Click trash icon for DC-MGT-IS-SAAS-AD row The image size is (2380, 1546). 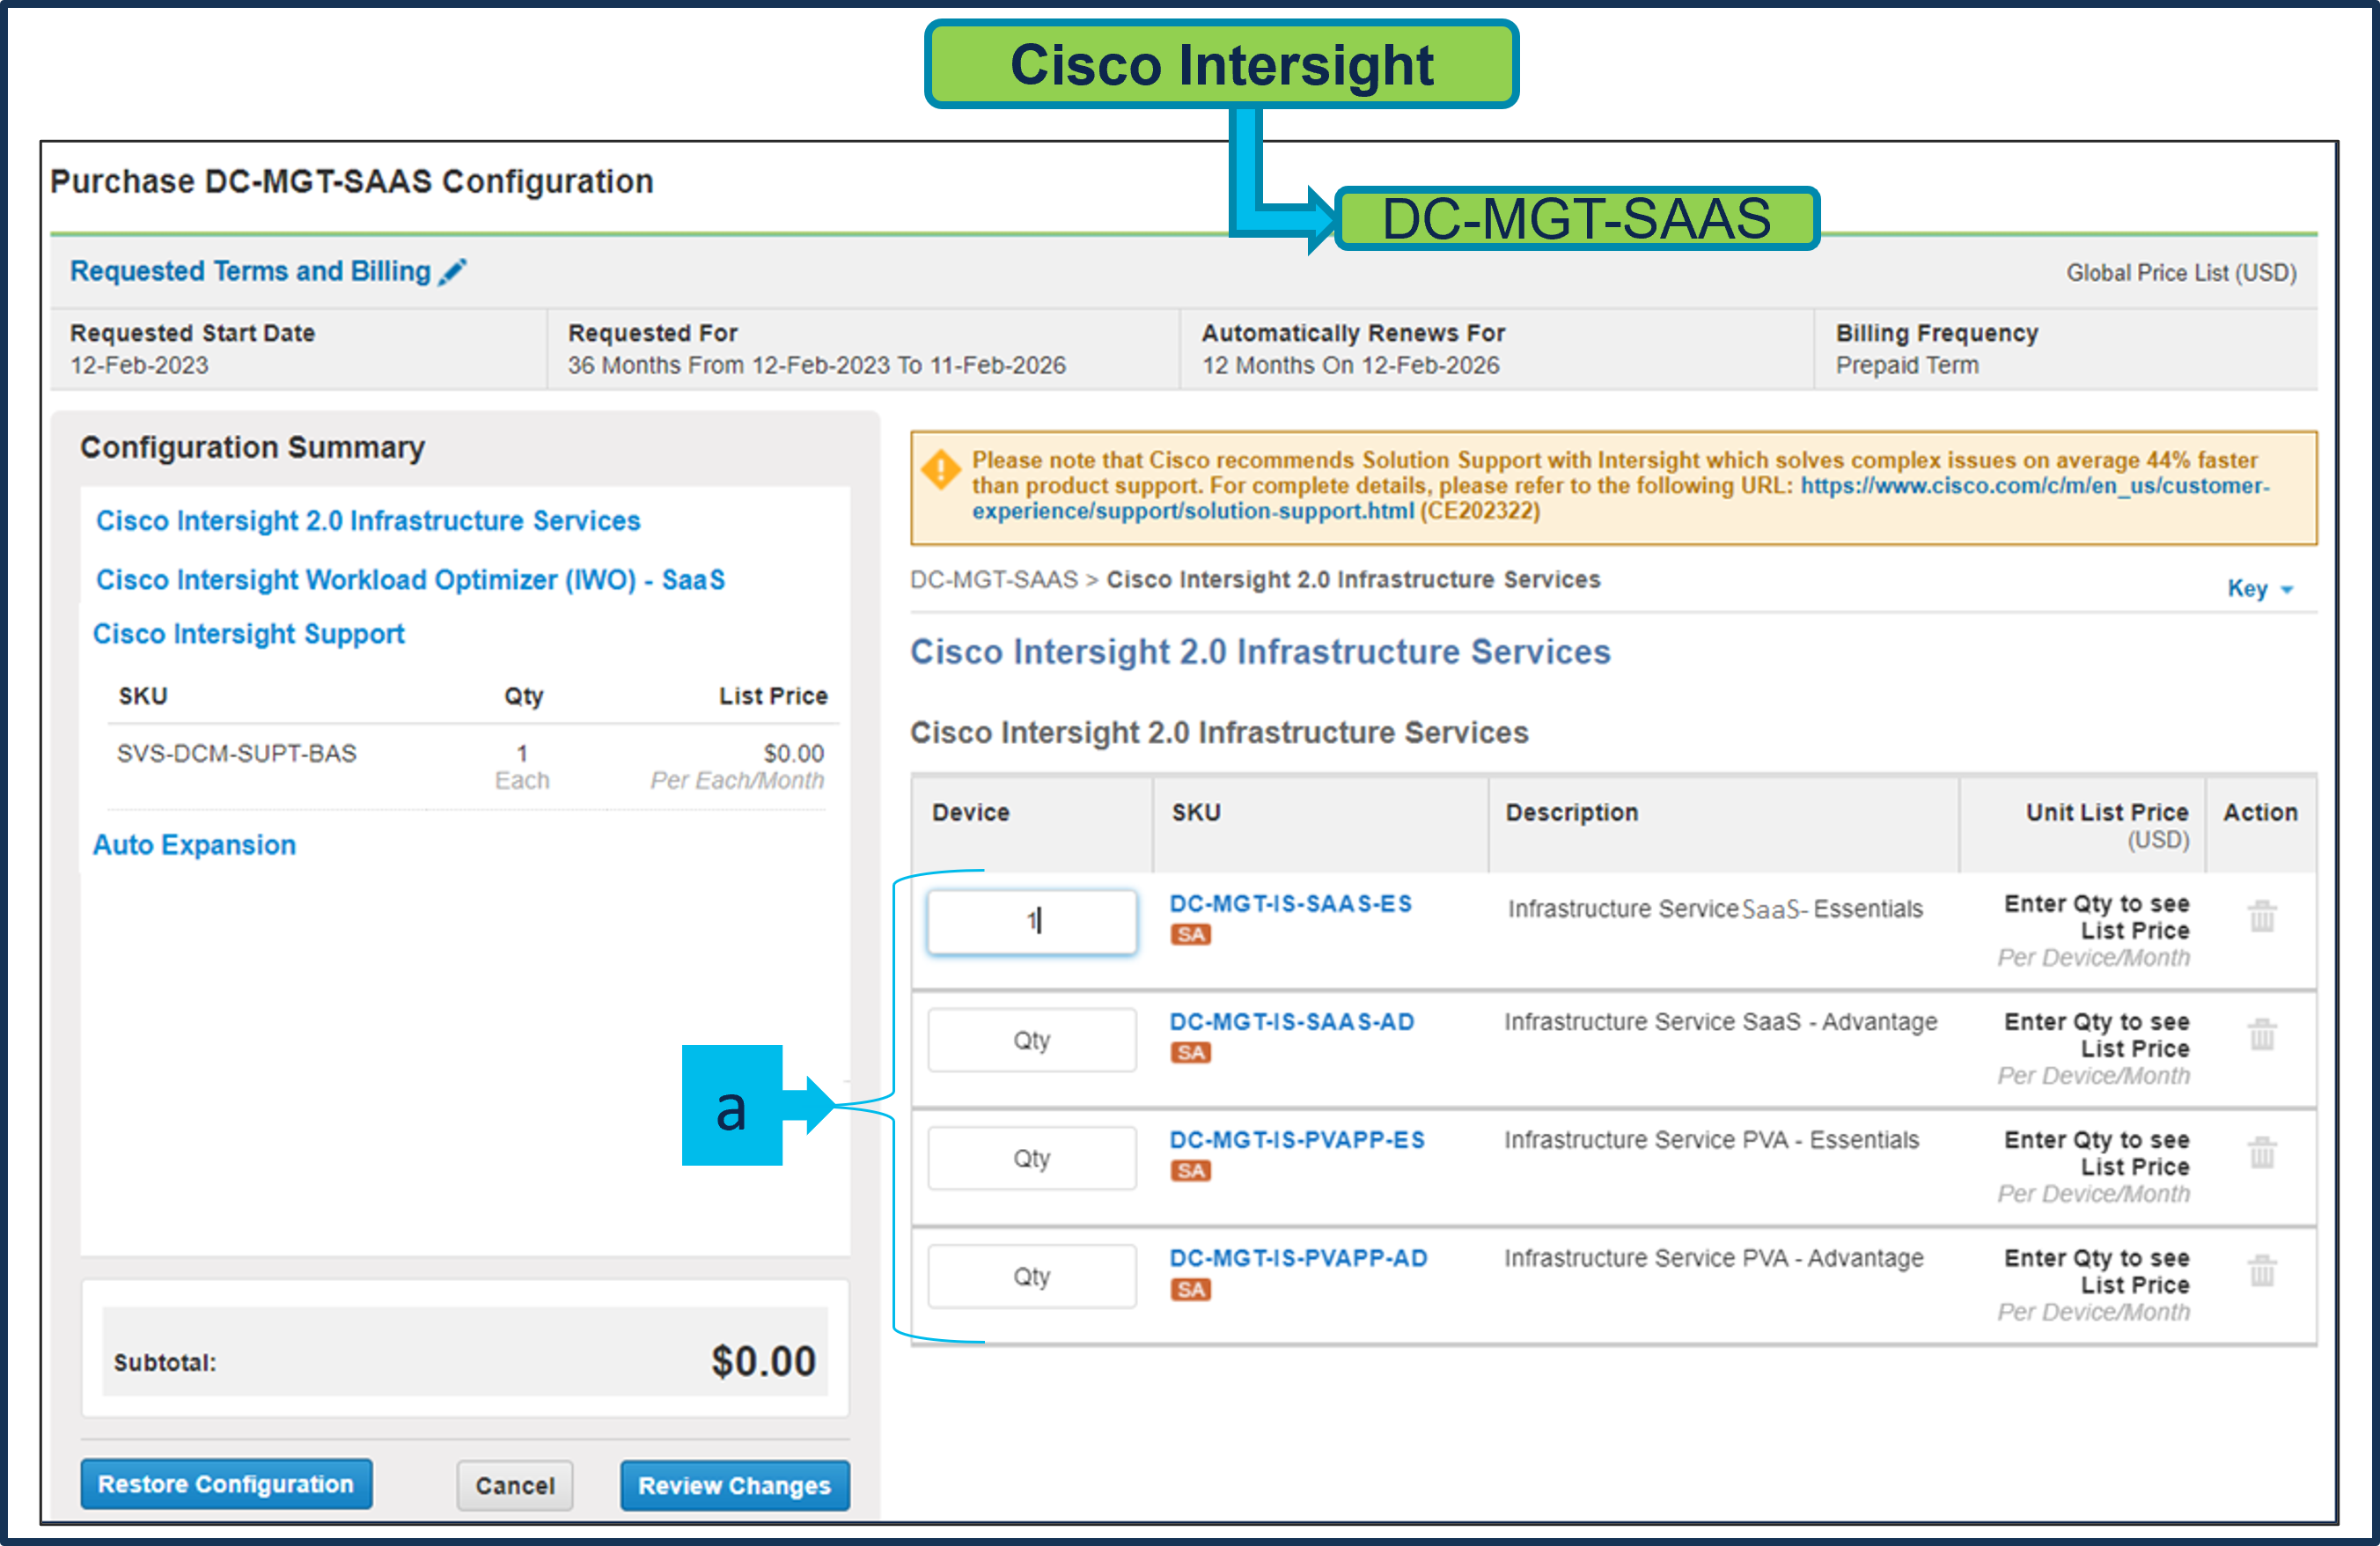point(2262,1034)
